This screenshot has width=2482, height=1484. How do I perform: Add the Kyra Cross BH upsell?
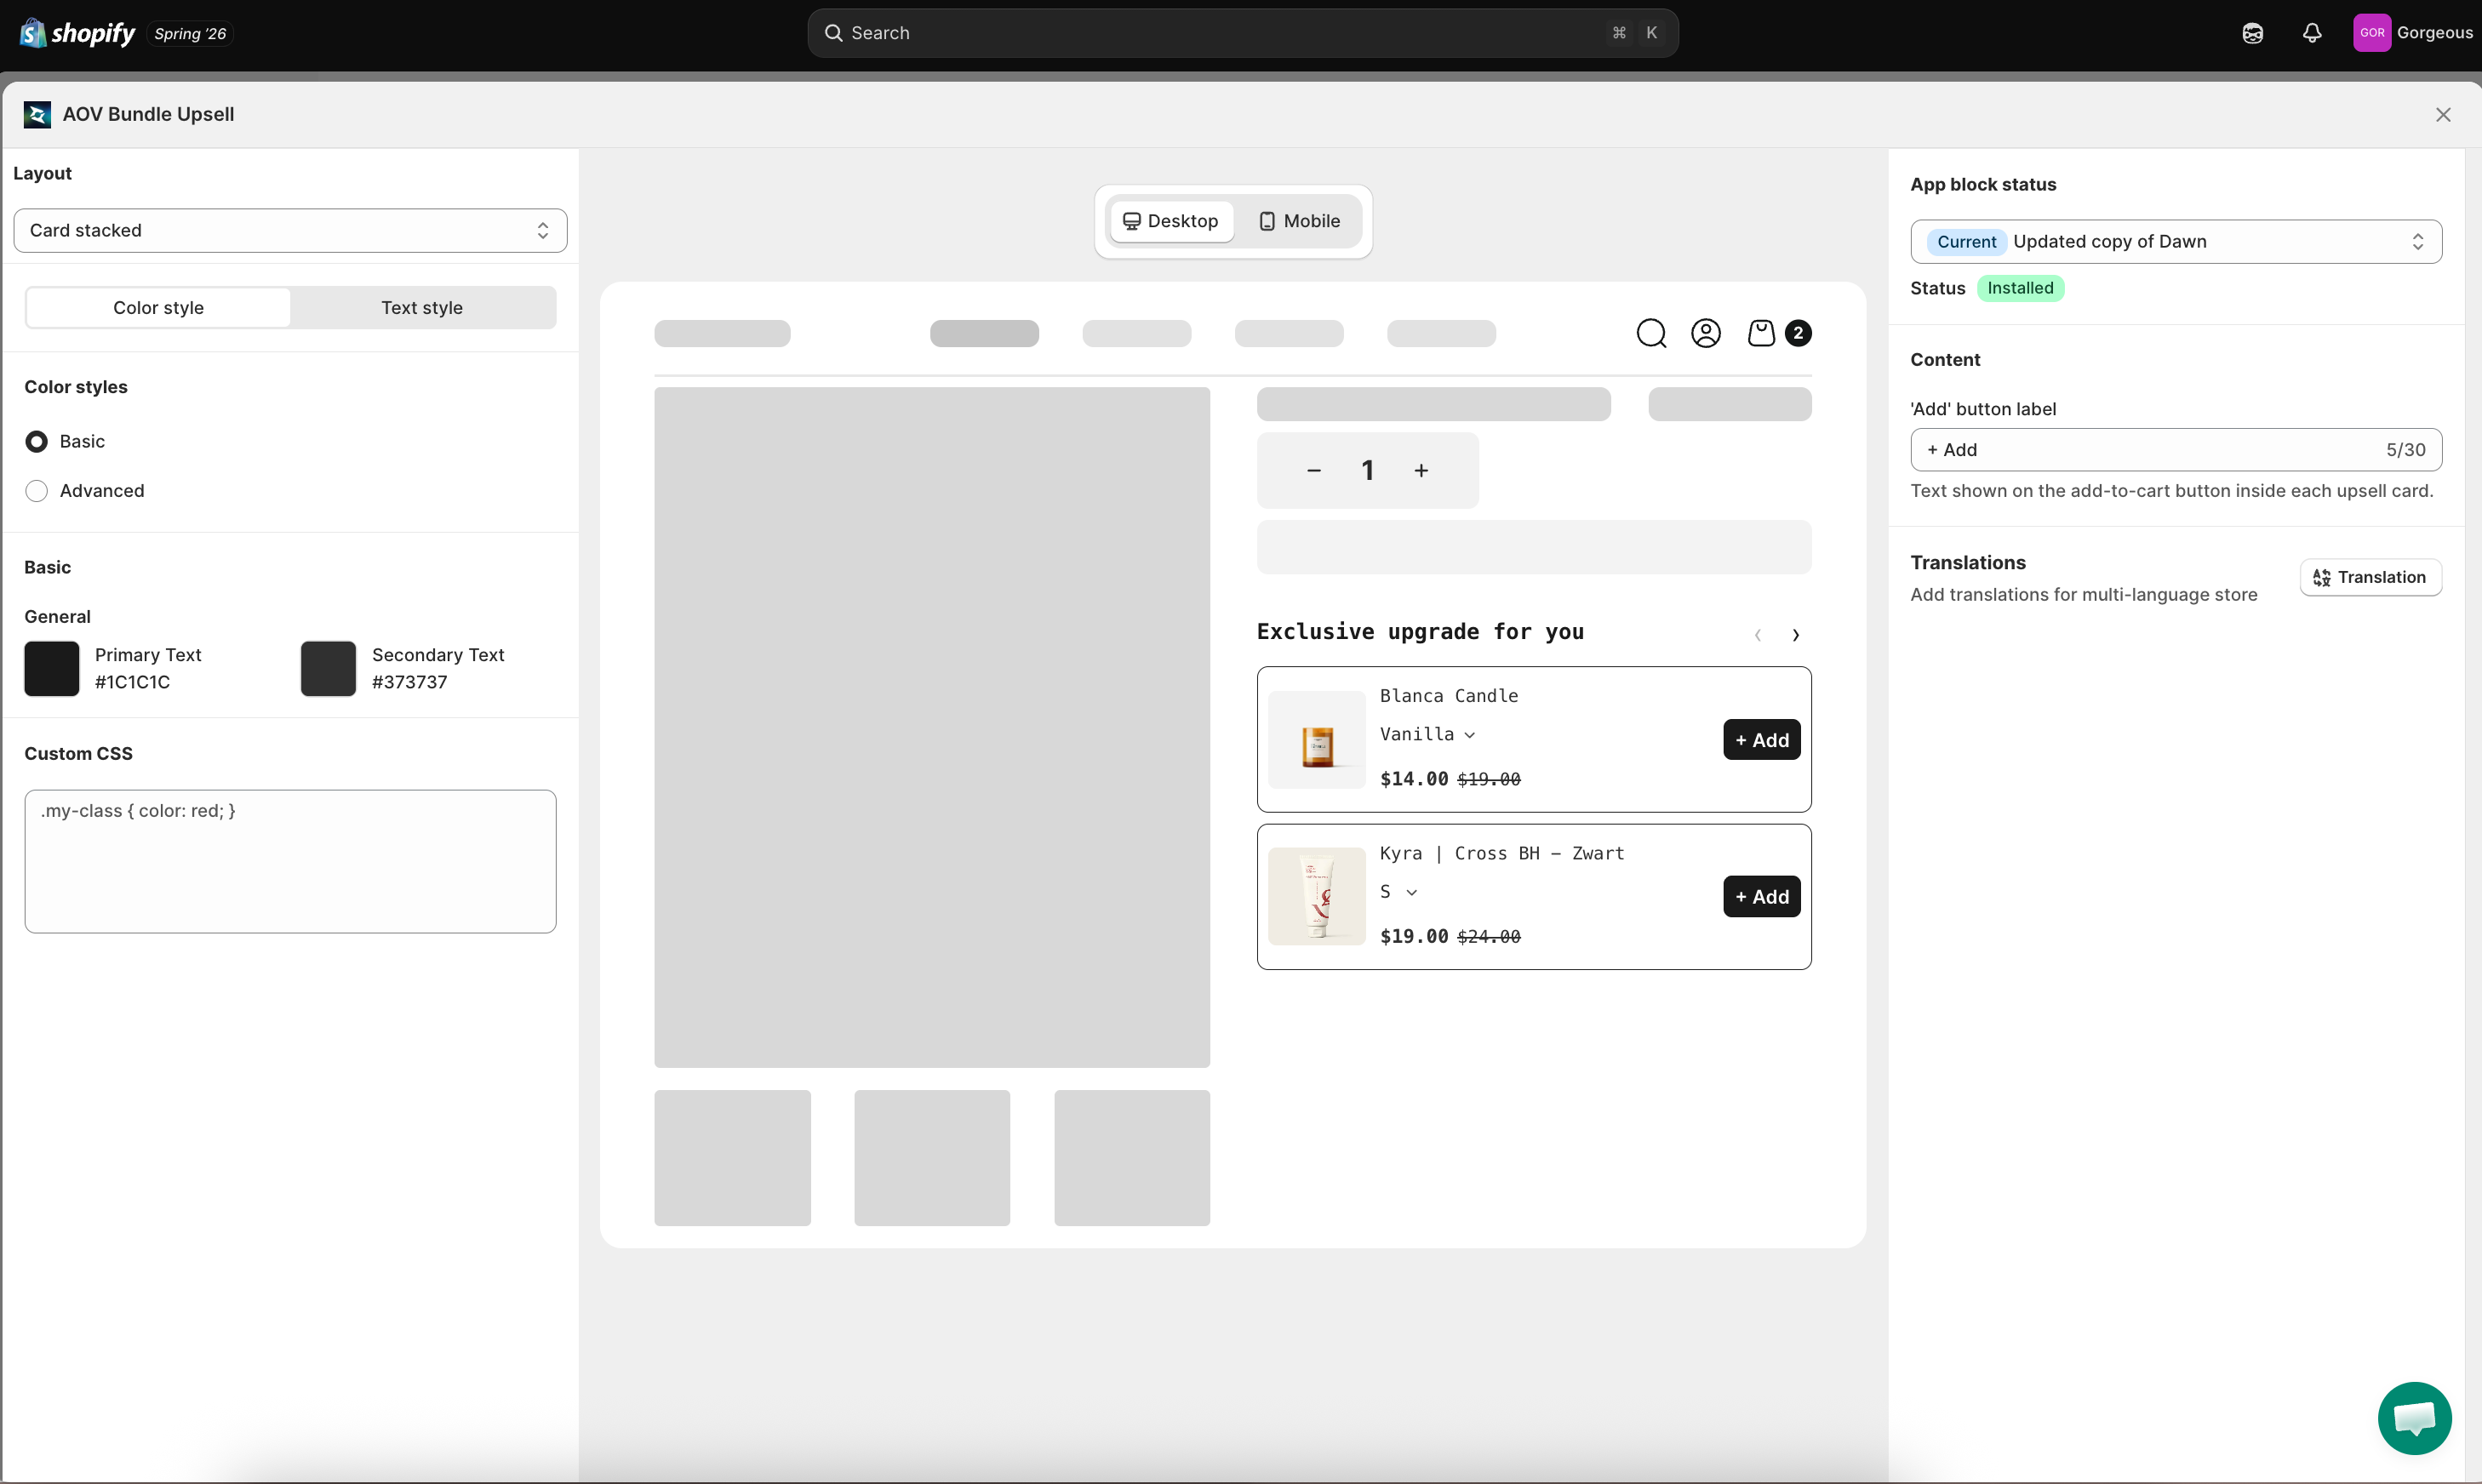(1762, 897)
